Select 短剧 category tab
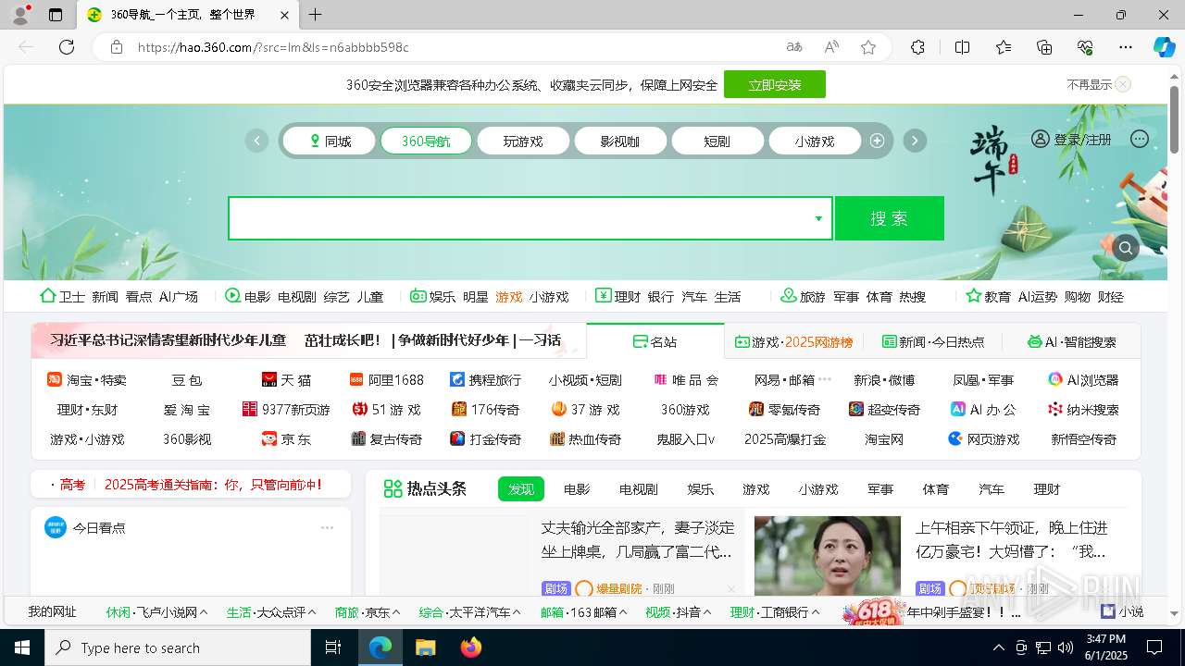The width and height of the screenshot is (1185, 666). pyautogui.click(x=717, y=141)
